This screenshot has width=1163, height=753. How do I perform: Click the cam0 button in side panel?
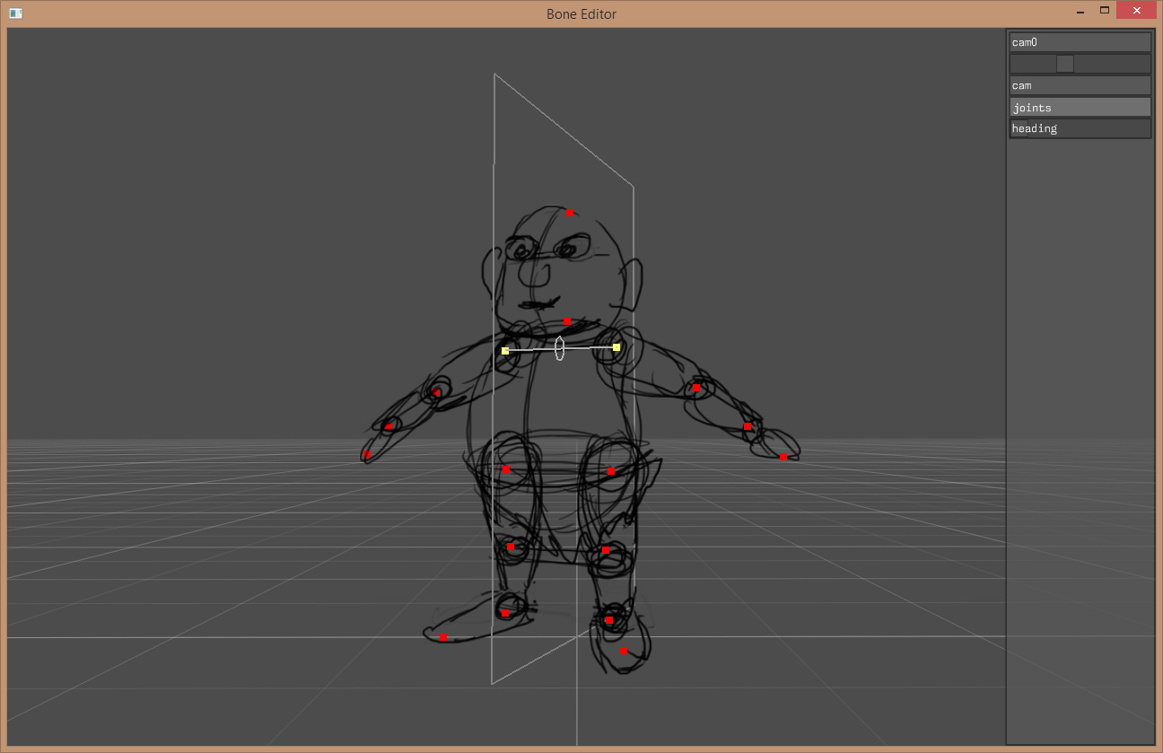point(1080,42)
